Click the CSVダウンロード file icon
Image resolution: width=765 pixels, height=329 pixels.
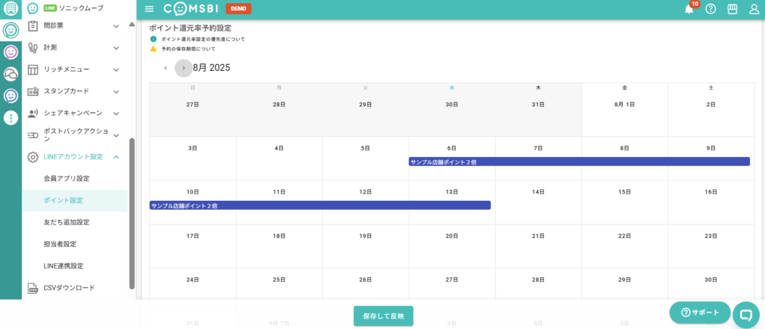[33, 288]
